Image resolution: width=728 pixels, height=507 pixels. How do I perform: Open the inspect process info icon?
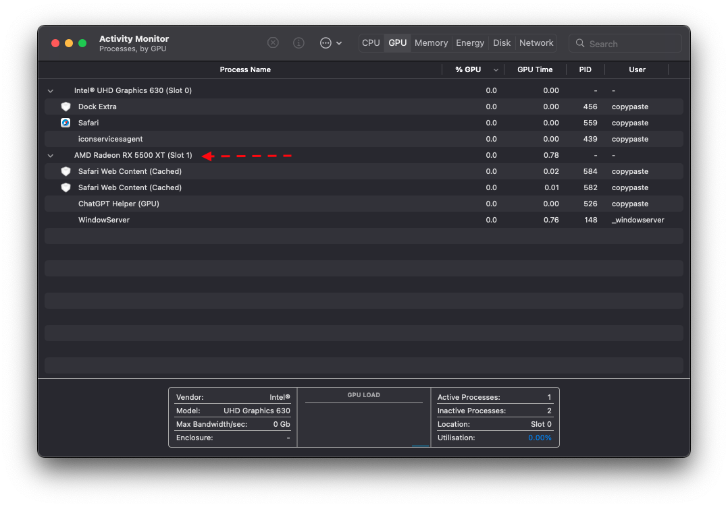click(x=298, y=42)
